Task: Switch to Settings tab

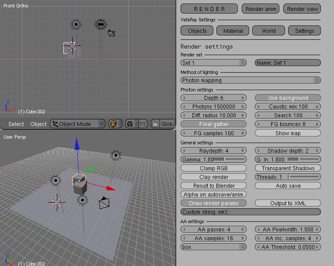Action: pos(304,31)
